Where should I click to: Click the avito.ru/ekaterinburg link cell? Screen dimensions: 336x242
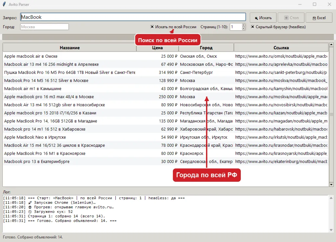tap(281, 162)
